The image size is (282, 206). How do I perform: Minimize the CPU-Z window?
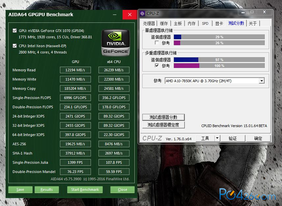pos(243,12)
